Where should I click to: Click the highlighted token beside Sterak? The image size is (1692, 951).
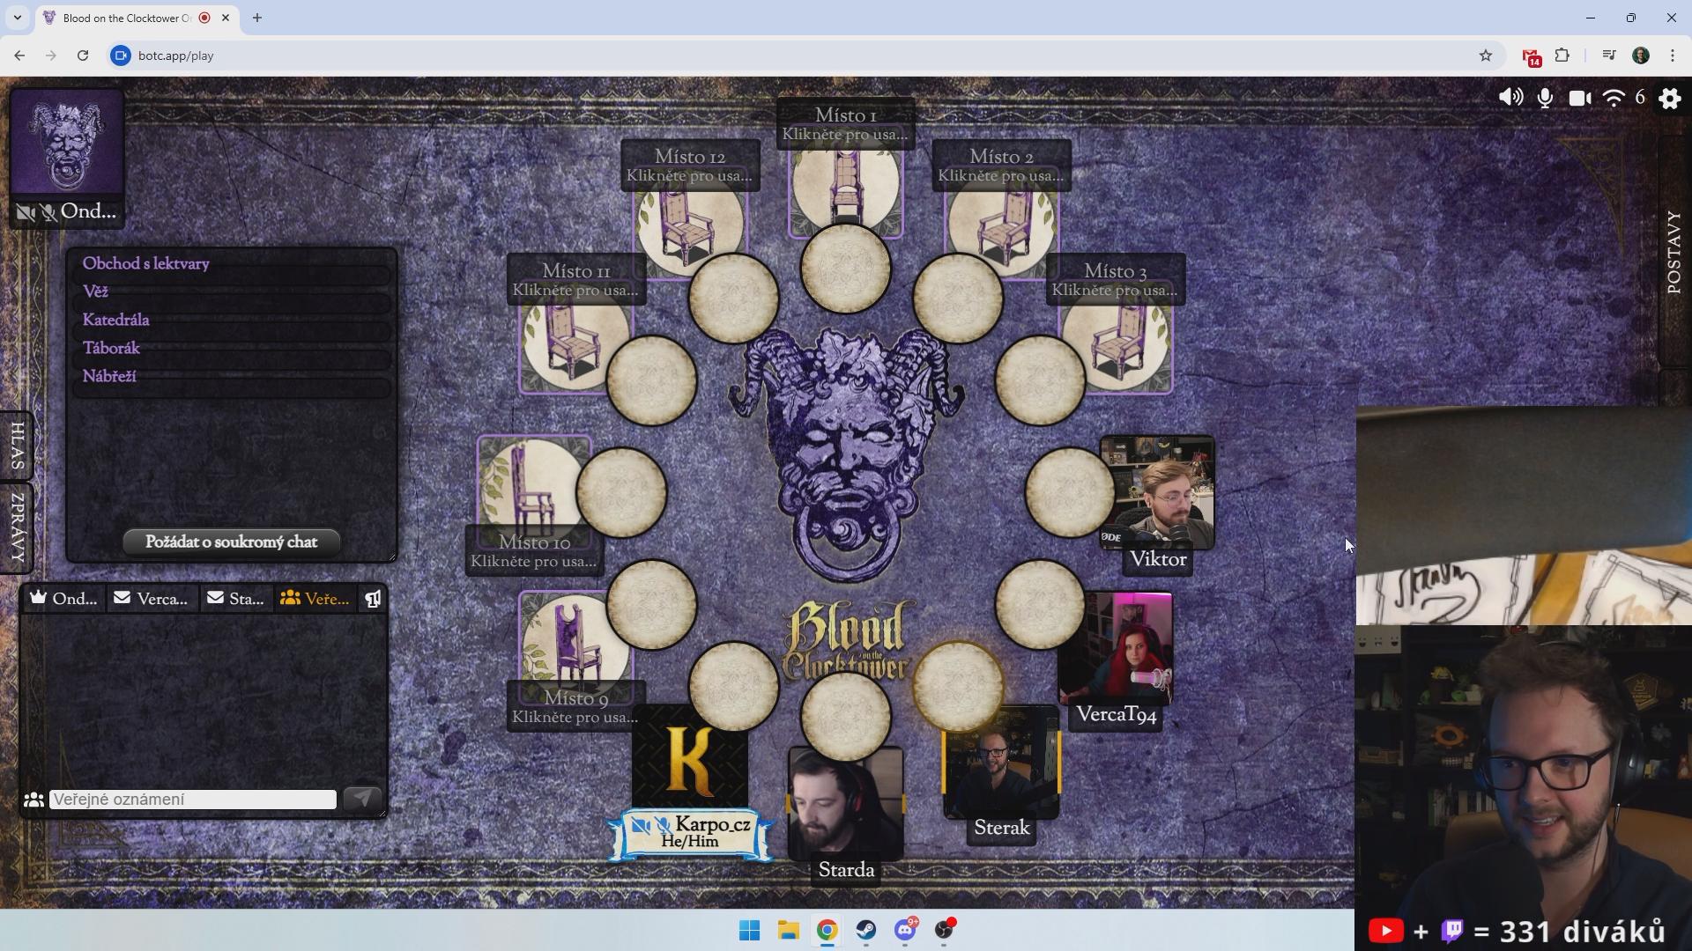(958, 687)
